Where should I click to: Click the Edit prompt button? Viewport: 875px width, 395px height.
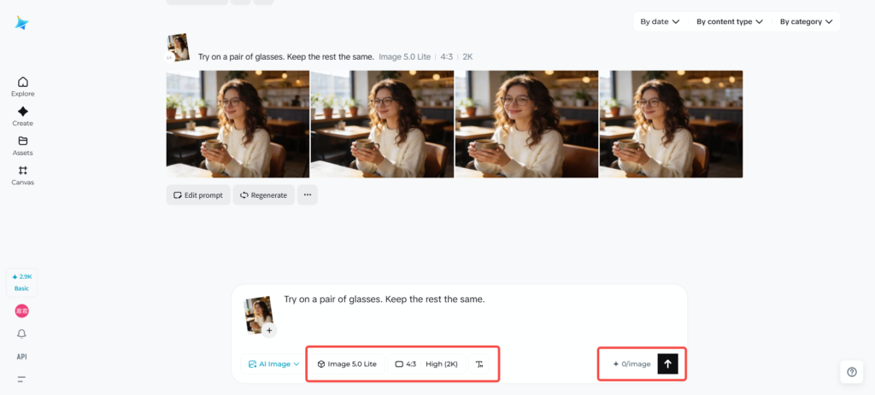coord(198,195)
